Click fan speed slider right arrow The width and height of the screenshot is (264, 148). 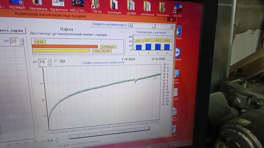(x=172, y=27)
